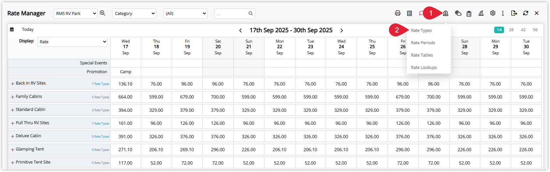Viewport: 550px width, 172px height.
Task: Click the 117.00 rate for Primitive Tent Site
Action: pyautogui.click(x=126, y=163)
